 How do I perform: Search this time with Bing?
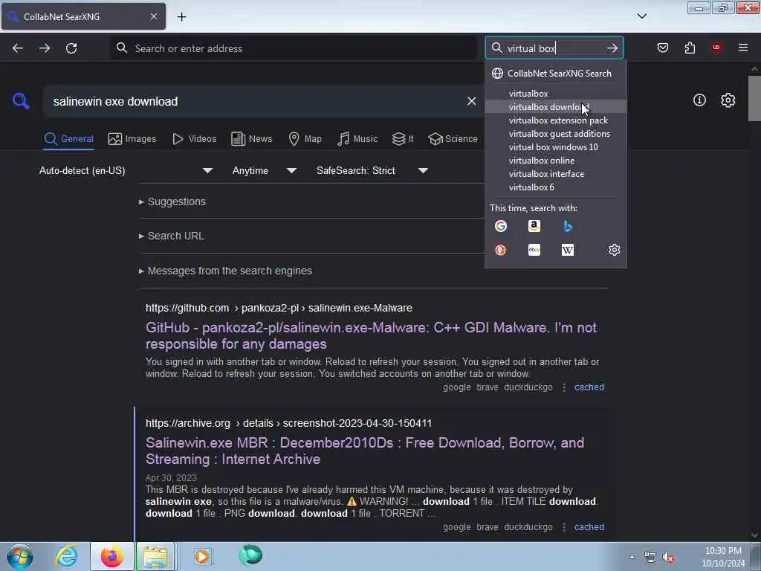(x=567, y=226)
